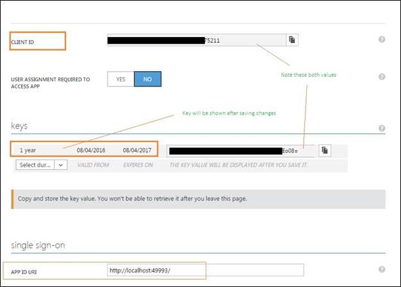Image resolution: width=401 pixels, height=287 pixels.
Task: Open help icon beside keys heading
Action: 382,128
